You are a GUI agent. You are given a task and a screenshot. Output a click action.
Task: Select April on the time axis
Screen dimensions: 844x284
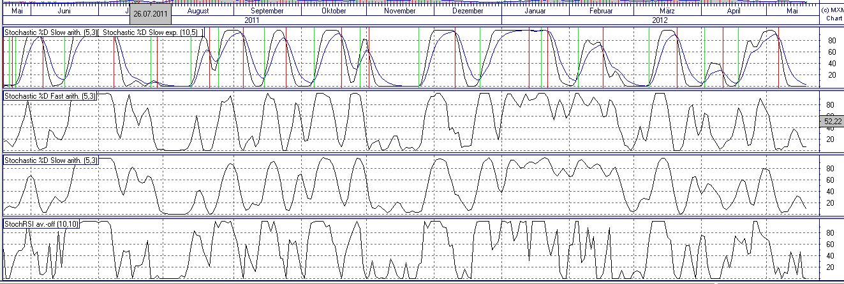[734, 11]
